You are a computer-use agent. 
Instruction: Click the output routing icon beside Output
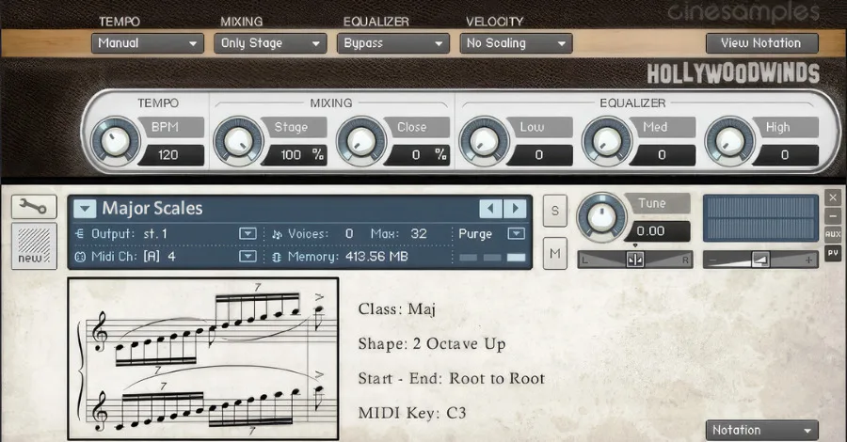(80, 233)
